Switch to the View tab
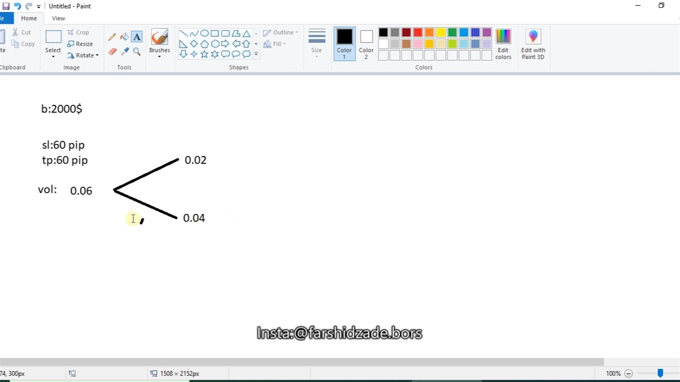The image size is (680, 382). click(58, 18)
